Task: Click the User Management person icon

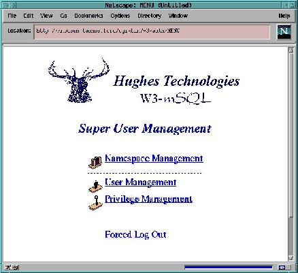Action: pyautogui.click(x=95, y=187)
